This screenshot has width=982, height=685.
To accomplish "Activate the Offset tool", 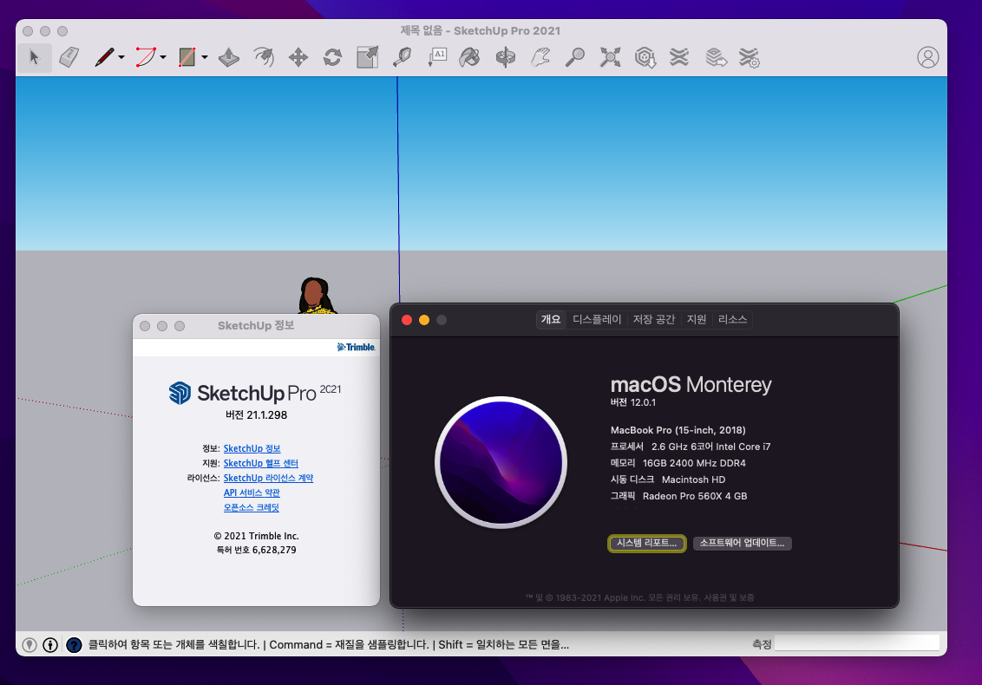I will (264, 57).
